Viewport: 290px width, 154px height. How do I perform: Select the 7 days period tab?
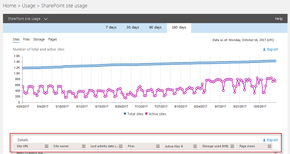click(x=111, y=27)
